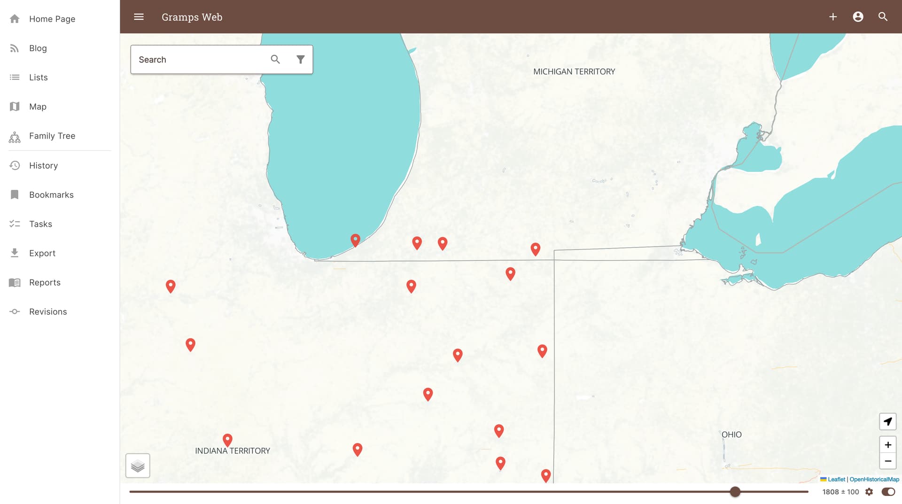Select the place marker on Lake Michigan shore
902x504 pixels.
[x=356, y=240]
